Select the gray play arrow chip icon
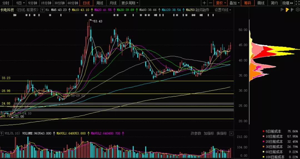The width and height of the screenshot is (300, 159). coord(292,9)
